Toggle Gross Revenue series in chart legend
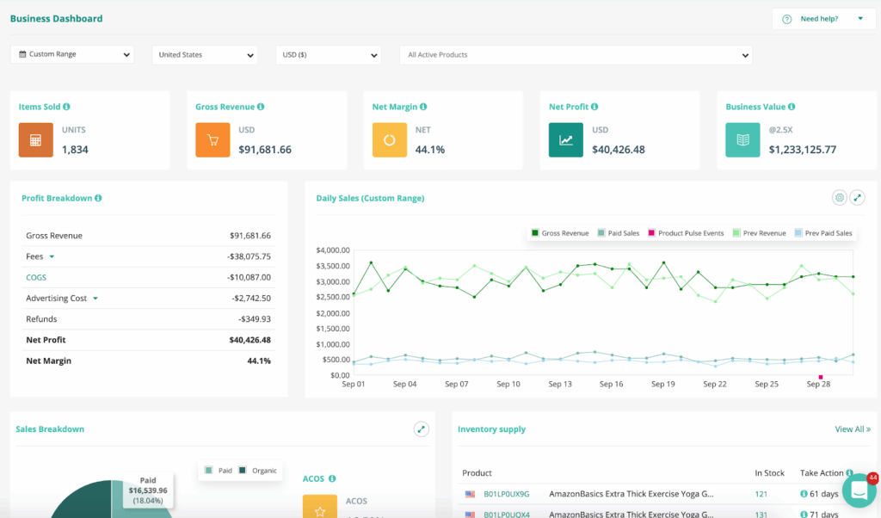Image resolution: width=881 pixels, height=518 pixels. 559,233
